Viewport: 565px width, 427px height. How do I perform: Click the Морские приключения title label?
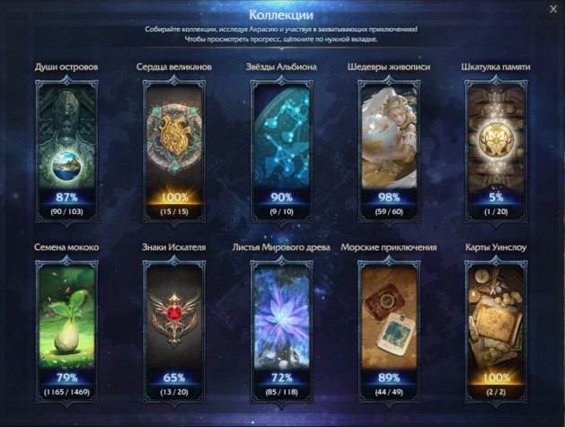pos(389,247)
